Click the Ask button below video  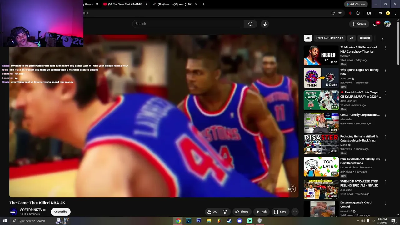click(x=261, y=212)
